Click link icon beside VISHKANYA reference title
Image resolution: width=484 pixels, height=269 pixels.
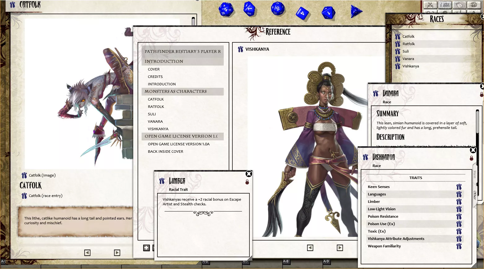tap(240, 49)
